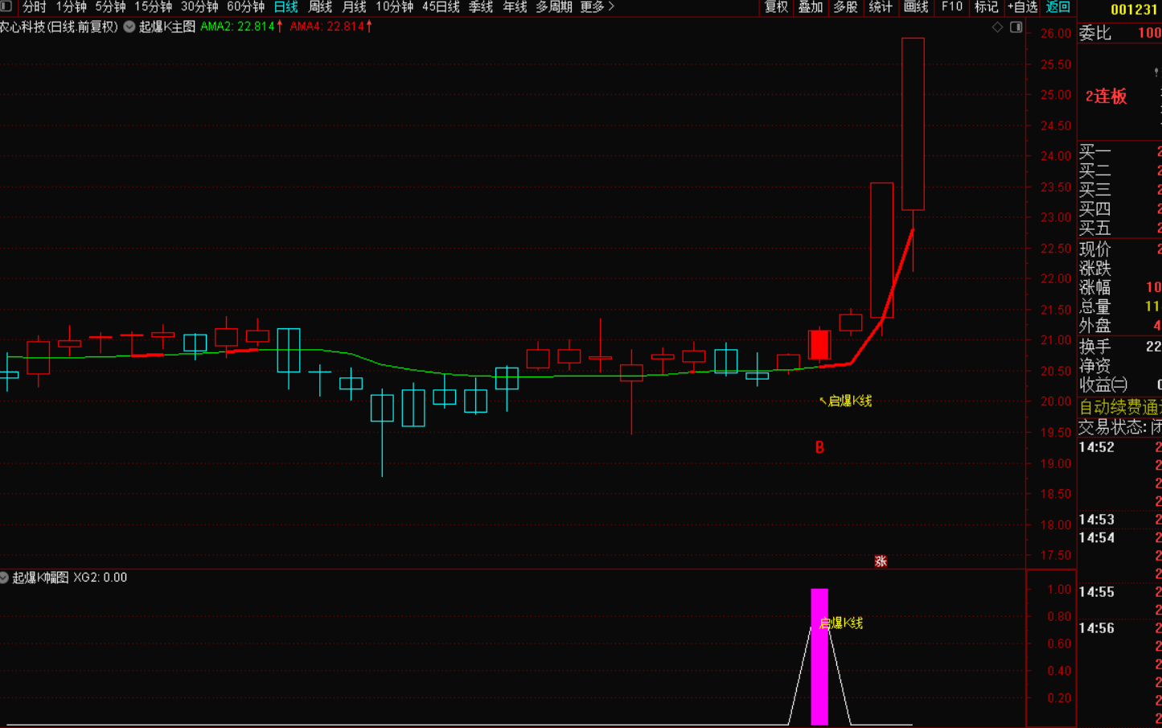Click the diamond icon above the price axis
Viewport: 1162px width, 728px height.
(x=997, y=27)
